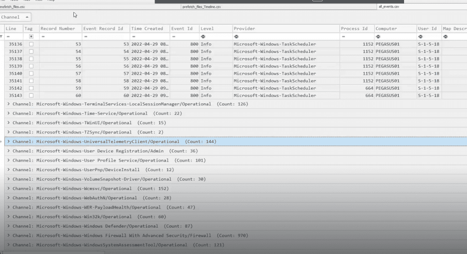Viewport: 467px width, 254px height.
Task: Expand the VolumeSnapshot-Driver/Operational channel group
Action: (8, 179)
